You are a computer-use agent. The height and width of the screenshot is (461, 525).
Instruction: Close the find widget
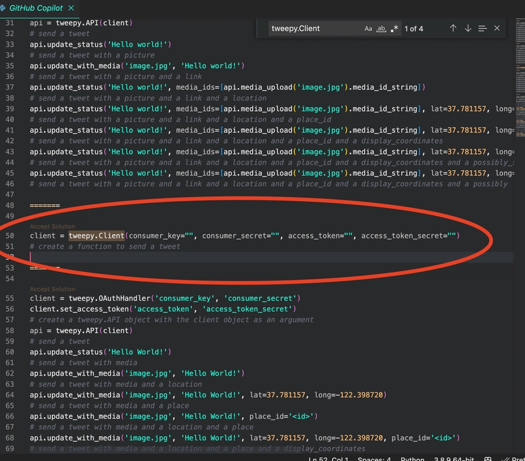click(x=497, y=29)
